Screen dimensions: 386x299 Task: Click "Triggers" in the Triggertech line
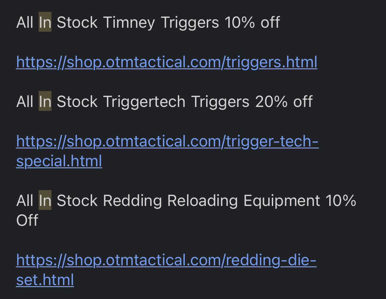(x=220, y=102)
